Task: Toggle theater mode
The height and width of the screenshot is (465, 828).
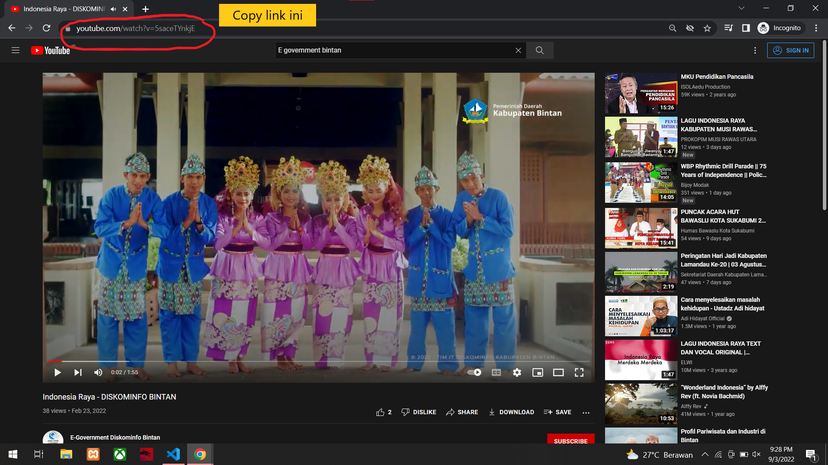Action: point(558,372)
